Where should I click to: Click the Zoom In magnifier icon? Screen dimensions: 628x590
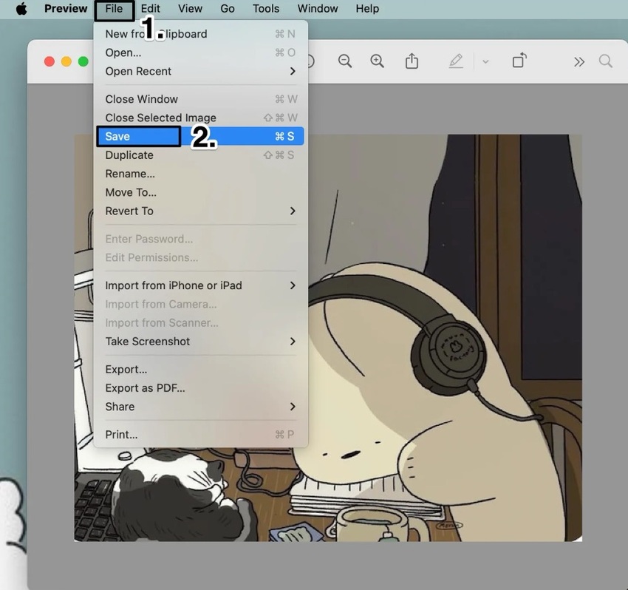(x=377, y=61)
